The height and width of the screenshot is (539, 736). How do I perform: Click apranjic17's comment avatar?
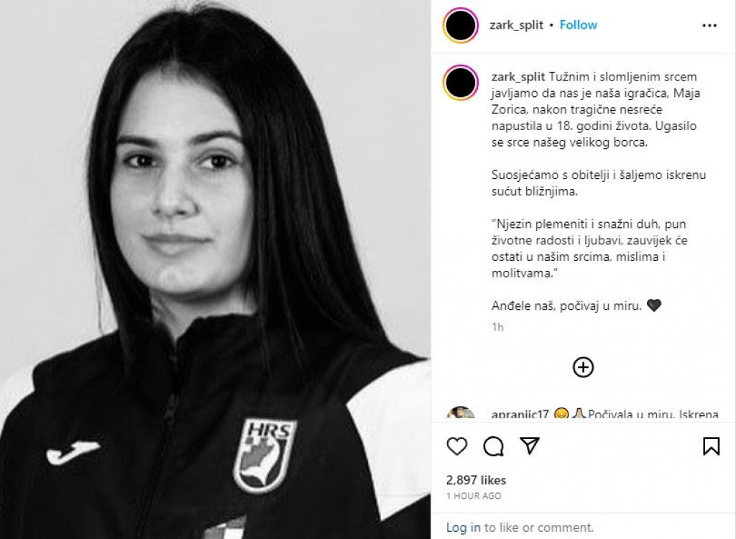[x=461, y=413]
